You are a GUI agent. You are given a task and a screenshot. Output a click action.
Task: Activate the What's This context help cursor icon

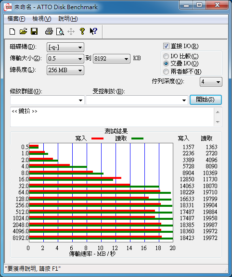click(x=93, y=31)
